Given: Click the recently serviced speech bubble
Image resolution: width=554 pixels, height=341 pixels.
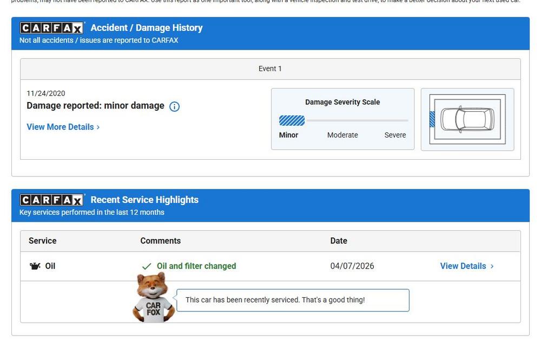Looking at the screenshot, I should pos(293,300).
